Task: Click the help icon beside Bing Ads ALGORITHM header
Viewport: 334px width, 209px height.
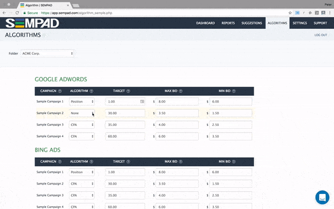Action: pos(91,162)
